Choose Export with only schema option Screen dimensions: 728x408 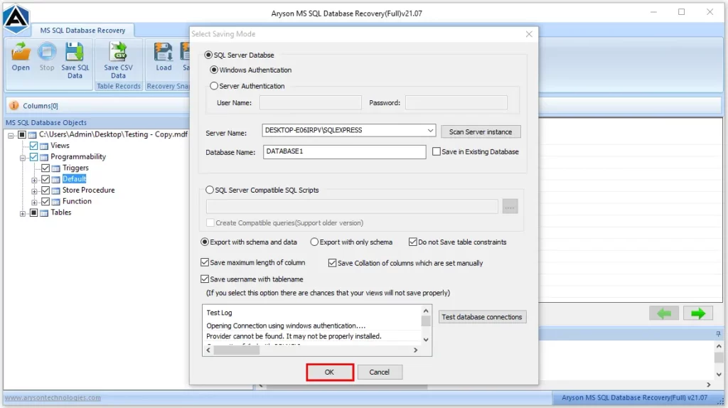point(314,242)
